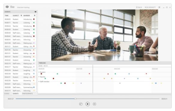Screen dimensions: 175x111
Task: Click dark red square in Student timeline
Action: (41, 74)
